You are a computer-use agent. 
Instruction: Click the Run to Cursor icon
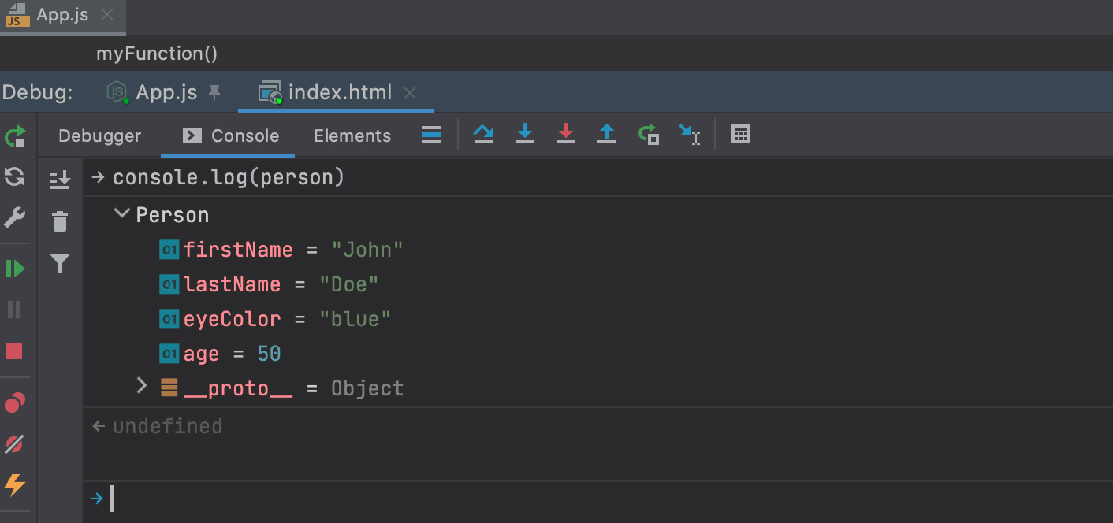click(690, 135)
